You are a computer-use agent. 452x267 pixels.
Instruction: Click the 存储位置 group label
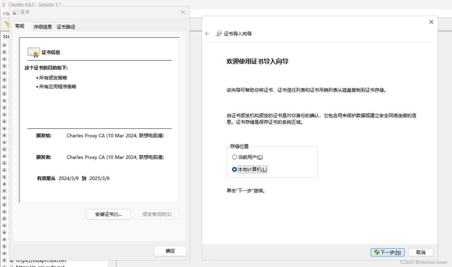pos(239,146)
